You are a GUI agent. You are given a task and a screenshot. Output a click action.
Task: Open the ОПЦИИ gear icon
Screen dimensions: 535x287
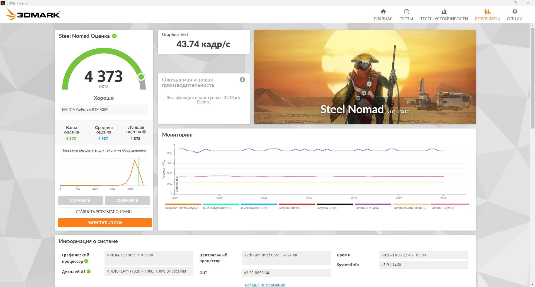(x=515, y=11)
